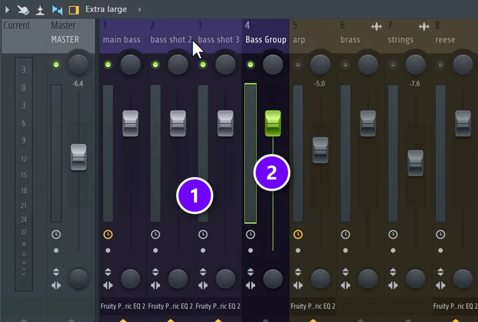Viewport: 478px width, 322px height.
Task: Mute the Master track green LED
Action: [x=56, y=64]
